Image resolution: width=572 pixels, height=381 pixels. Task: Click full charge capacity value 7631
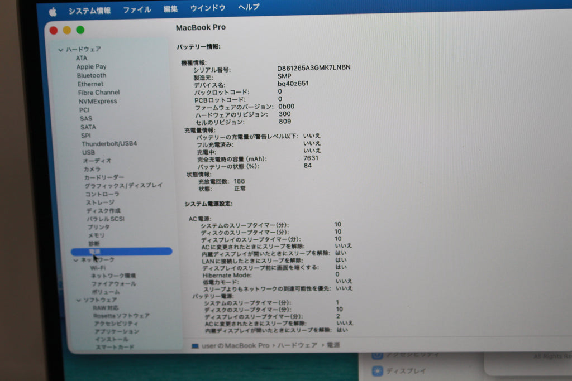coord(311,158)
